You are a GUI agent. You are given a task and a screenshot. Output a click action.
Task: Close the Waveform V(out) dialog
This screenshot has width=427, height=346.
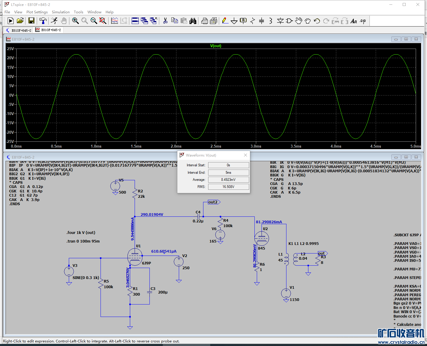click(x=246, y=155)
